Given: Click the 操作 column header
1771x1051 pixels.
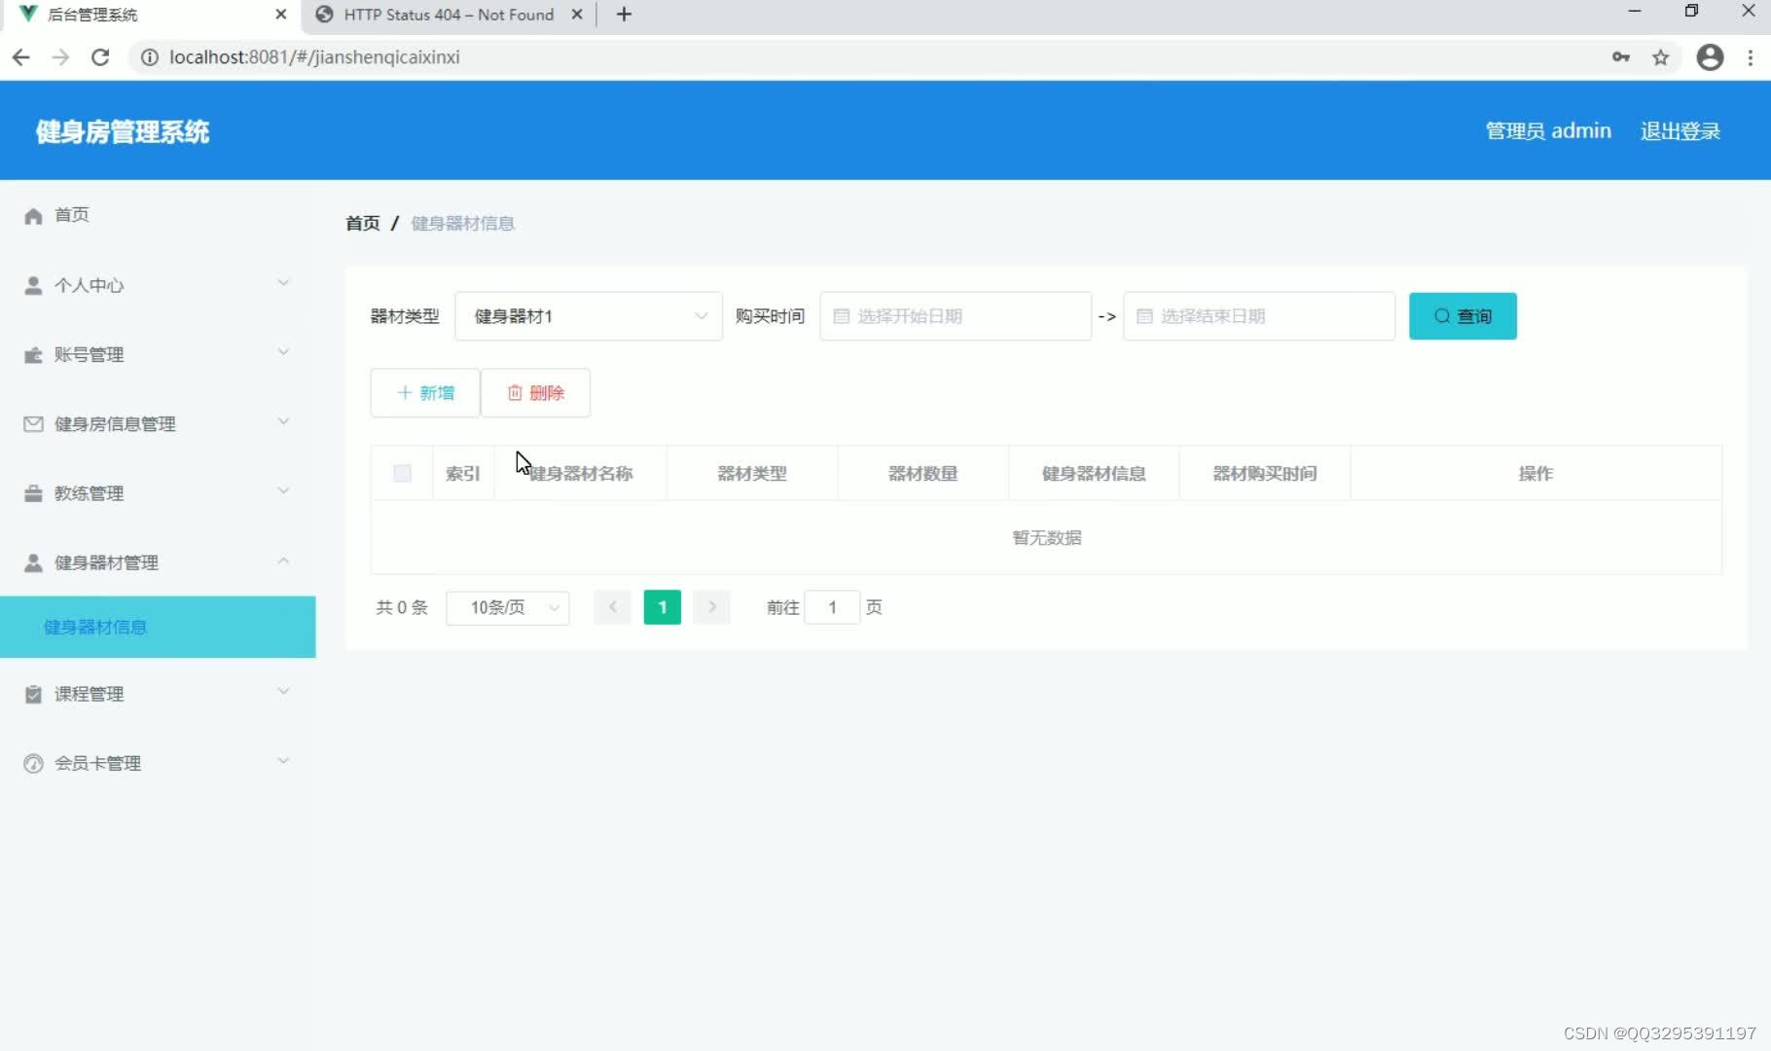Looking at the screenshot, I should (1536, 474).
